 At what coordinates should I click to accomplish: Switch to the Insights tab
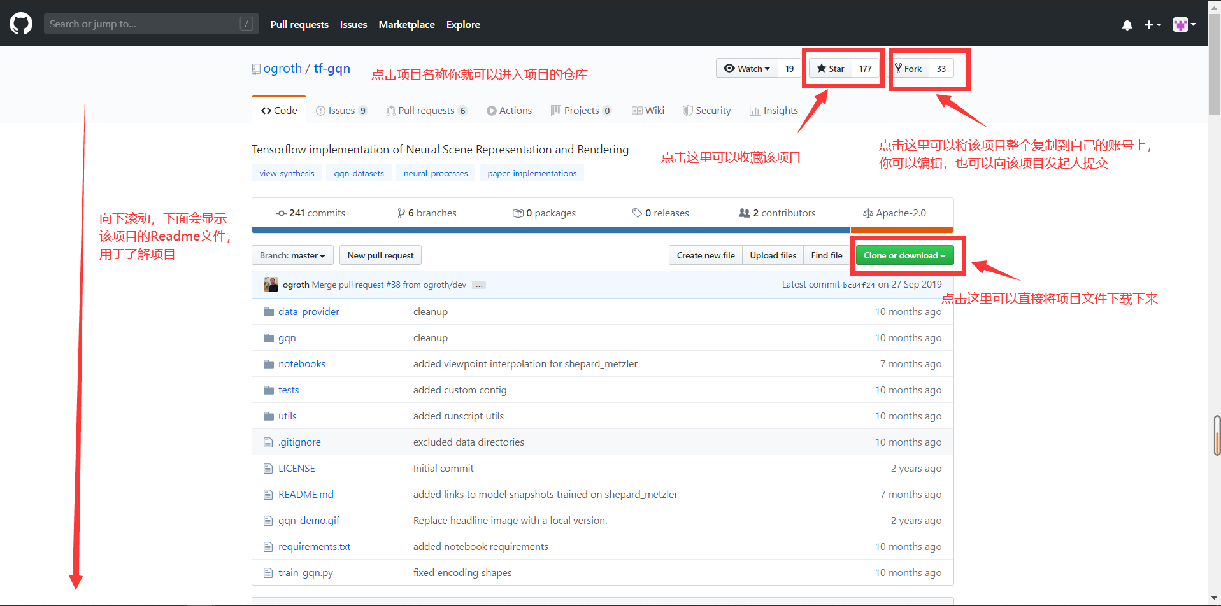coord(774,110)
